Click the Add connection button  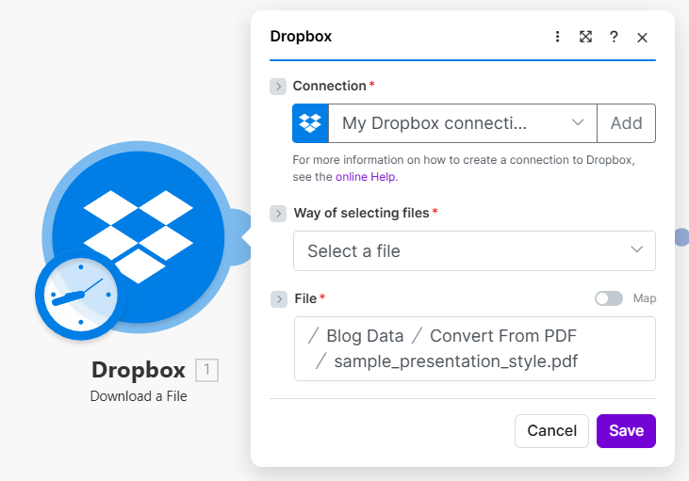[x=626, y=123]
